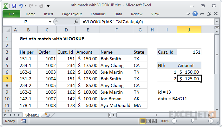Click the 100% zoom level button
This screenshot has width=222, height=127.
(x=164, y=121)
